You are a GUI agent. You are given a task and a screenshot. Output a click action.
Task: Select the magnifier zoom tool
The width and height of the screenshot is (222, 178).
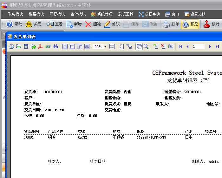pos(146,46)
